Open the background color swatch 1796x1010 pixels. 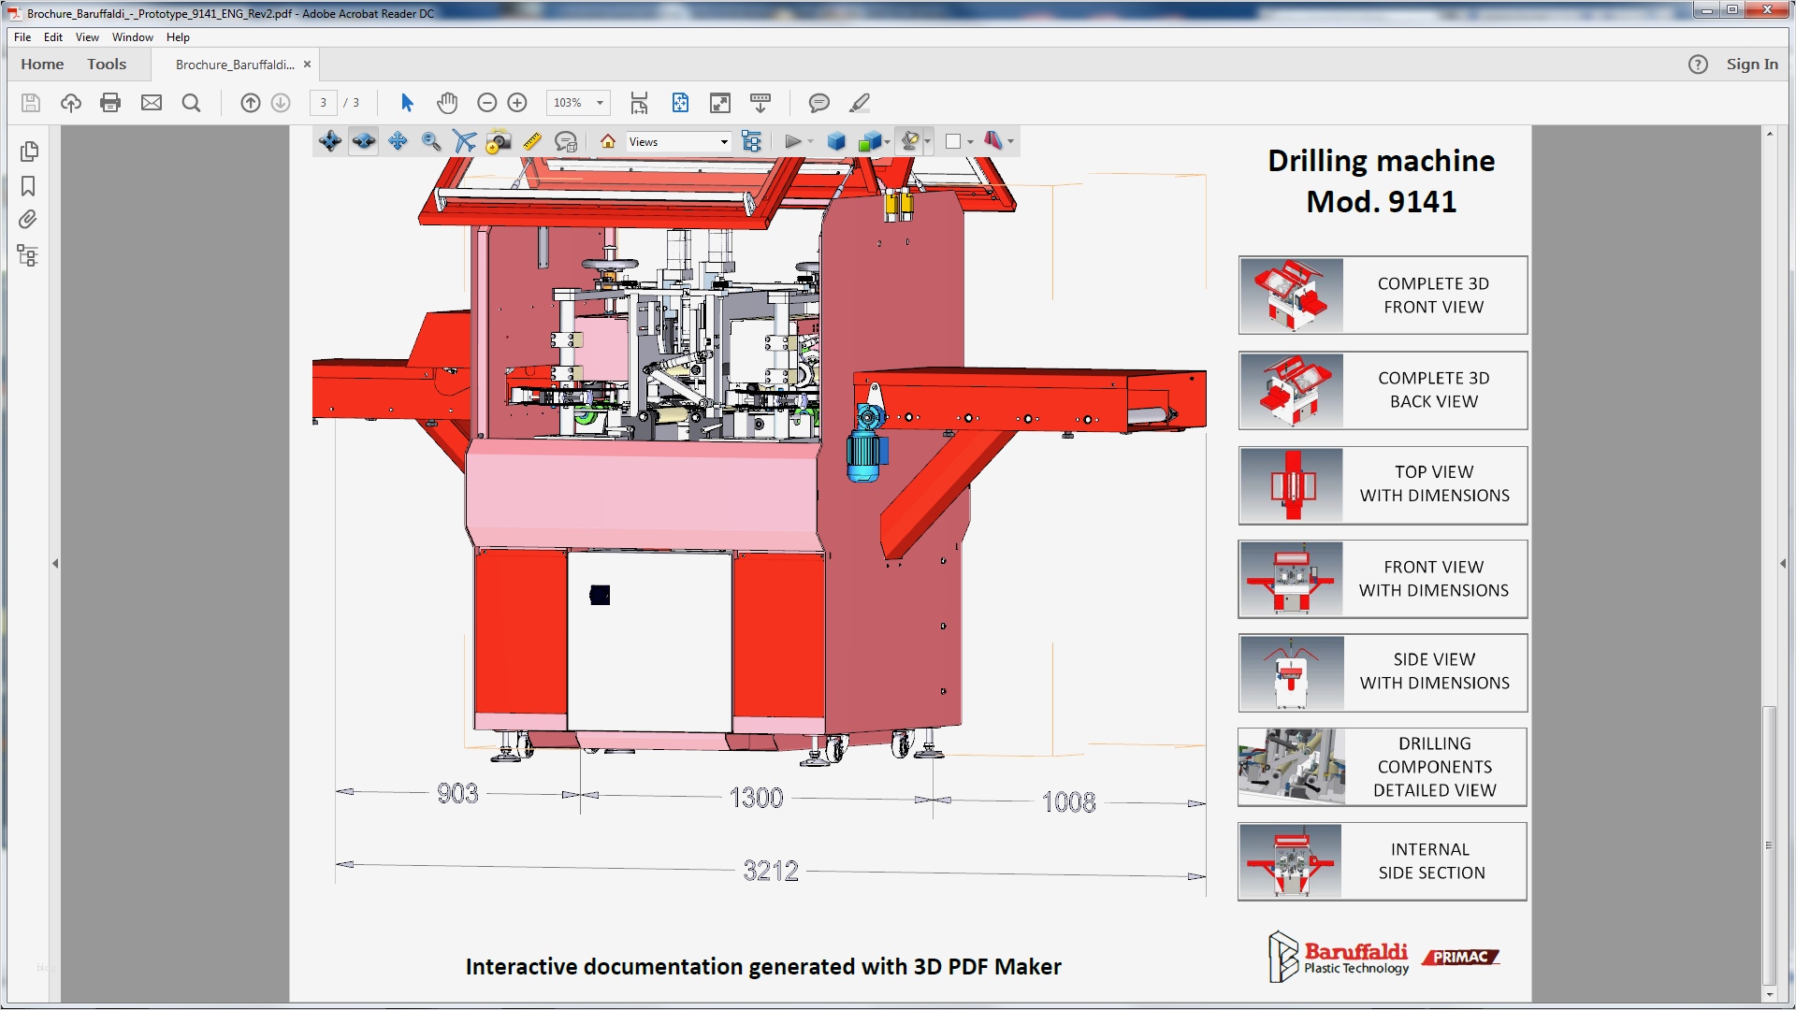click(953, 142)
